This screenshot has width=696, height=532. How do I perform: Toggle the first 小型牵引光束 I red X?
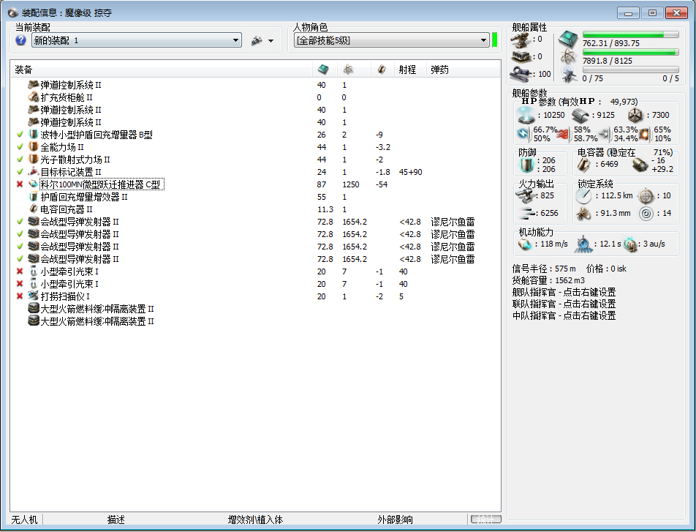[20, 271]
